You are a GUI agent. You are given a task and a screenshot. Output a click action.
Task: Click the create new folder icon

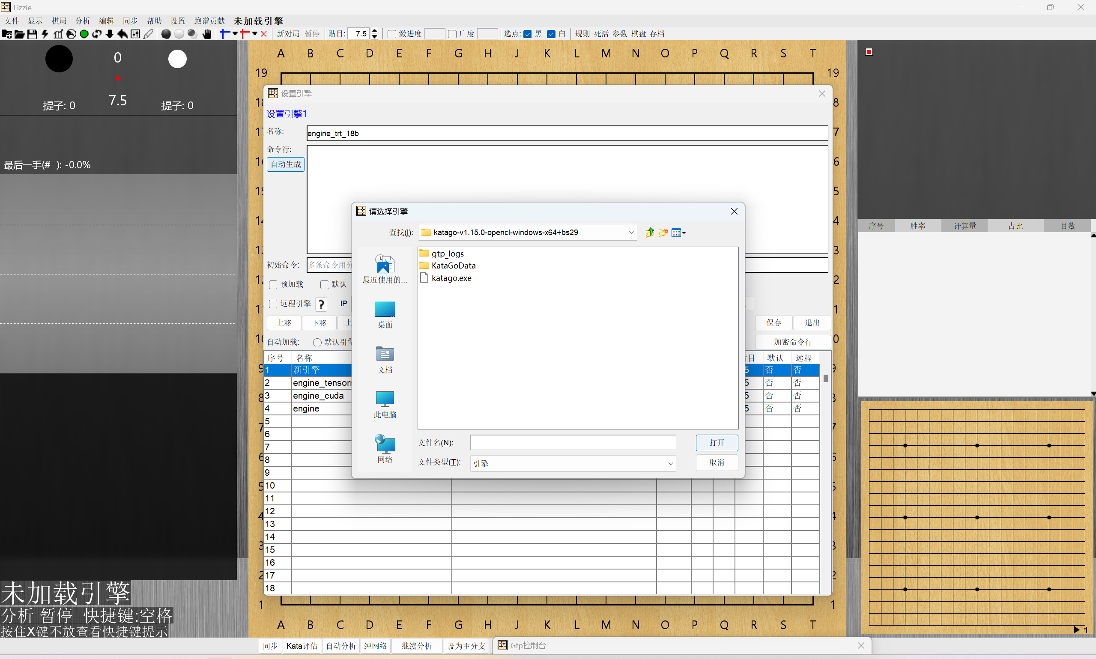663,232
